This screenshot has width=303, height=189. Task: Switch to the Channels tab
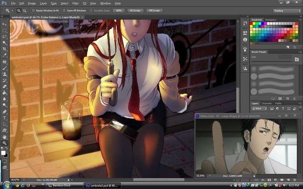click(266, 103)
